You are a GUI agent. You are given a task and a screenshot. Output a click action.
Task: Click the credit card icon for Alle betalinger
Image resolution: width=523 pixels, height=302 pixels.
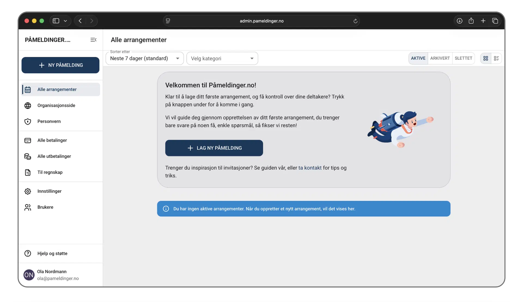point(28,140)
